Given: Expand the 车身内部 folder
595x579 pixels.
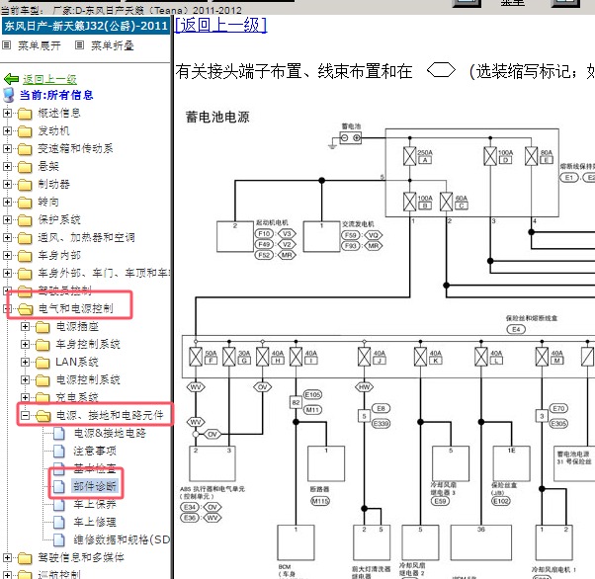Looking at the screenshot, I should 7,255.
